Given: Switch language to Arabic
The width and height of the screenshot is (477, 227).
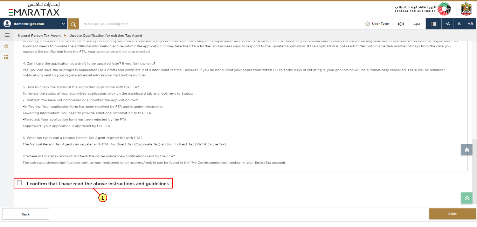Looking at the screenshot, I should [x=417, y=24].
